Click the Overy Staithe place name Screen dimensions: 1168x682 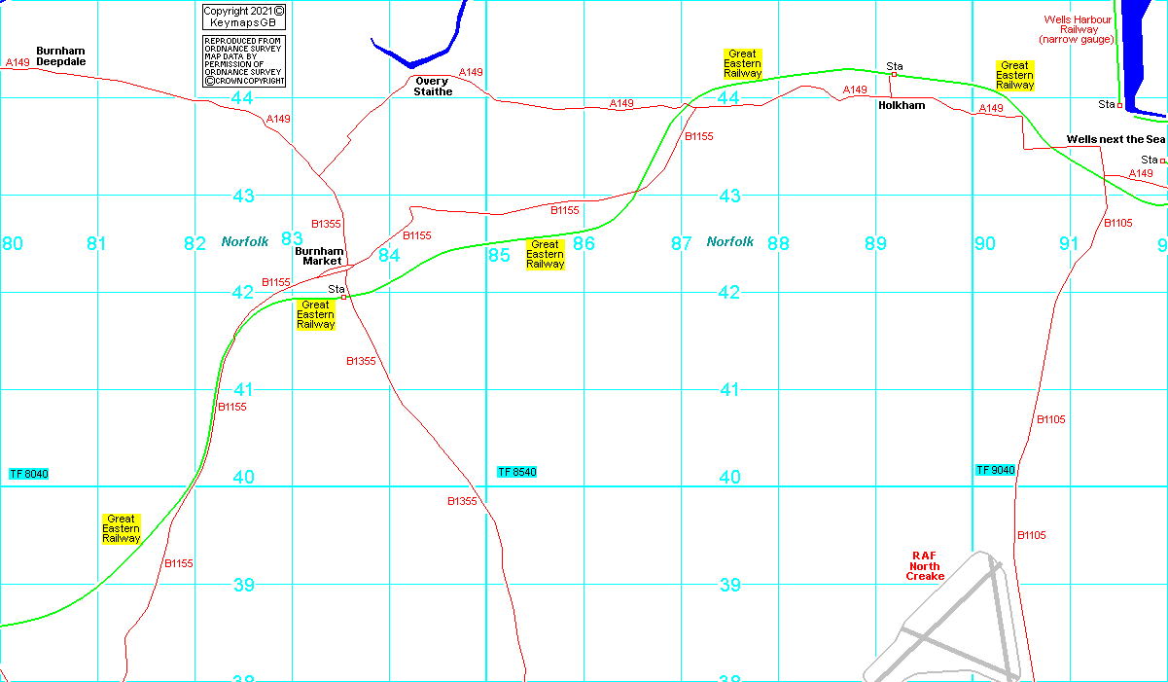tap(434, 87)
